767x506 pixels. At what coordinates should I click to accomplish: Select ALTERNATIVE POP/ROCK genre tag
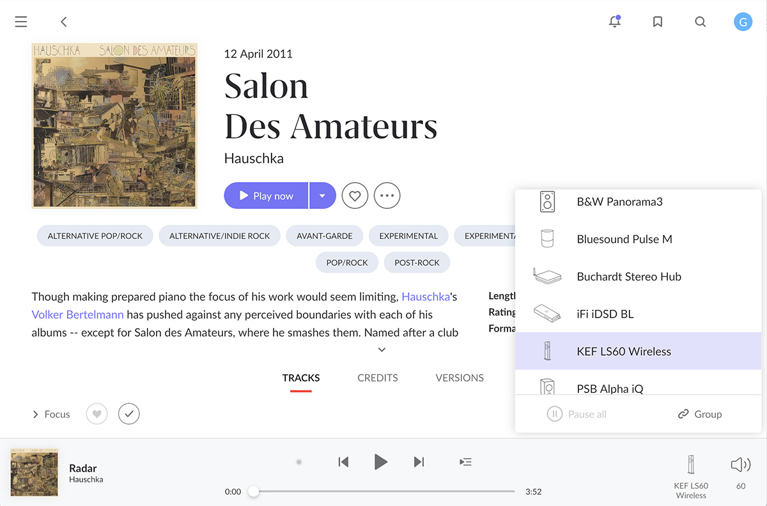(x=95, y=236)
